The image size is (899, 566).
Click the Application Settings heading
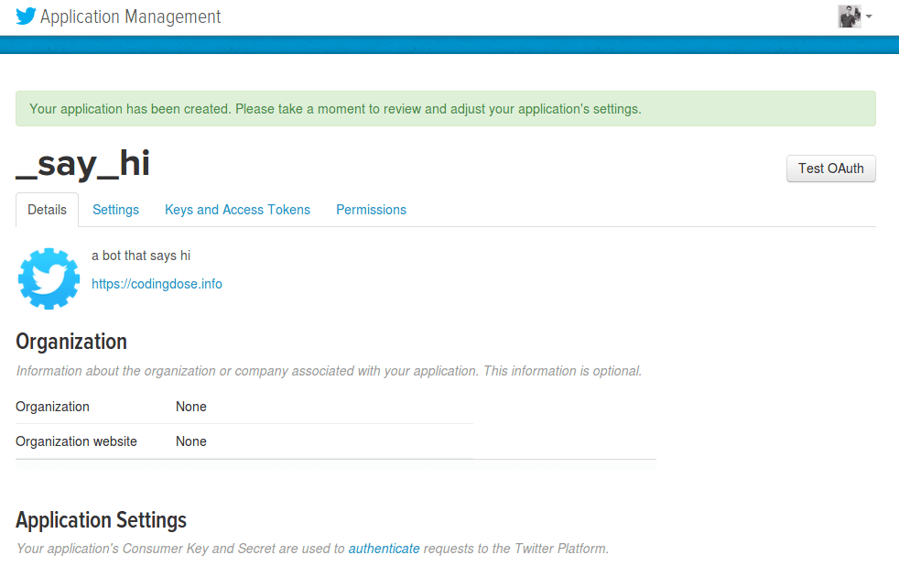coord(101,520)
